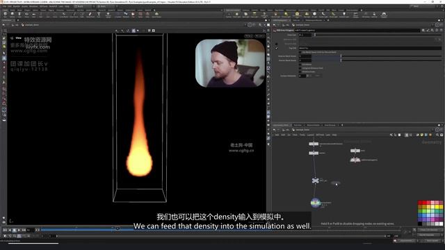445x250 pixels.
Task: Add a Point Light from the shelf
Action: coord(236,15)
